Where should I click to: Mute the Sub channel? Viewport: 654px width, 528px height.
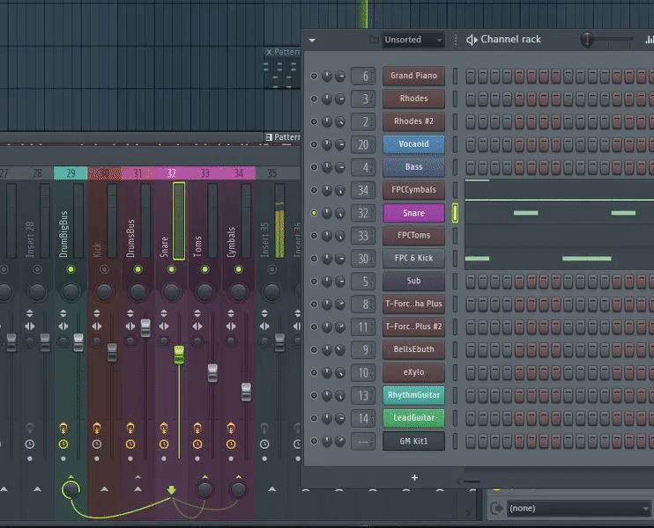tap(314, 282)
